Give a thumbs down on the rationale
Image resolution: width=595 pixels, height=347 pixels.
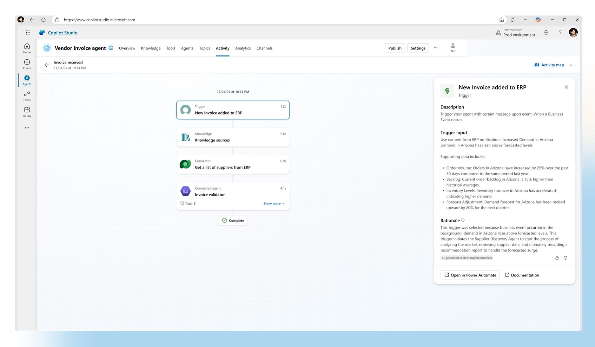coord(565,258)
